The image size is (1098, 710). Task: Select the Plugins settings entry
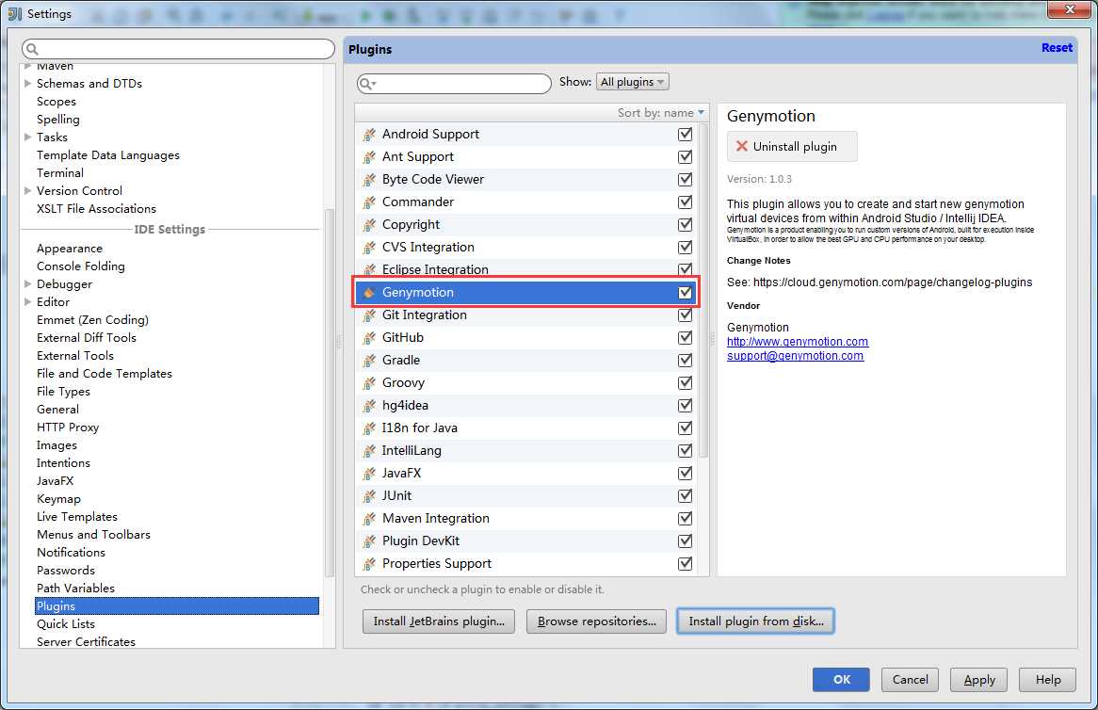[176, 606]
